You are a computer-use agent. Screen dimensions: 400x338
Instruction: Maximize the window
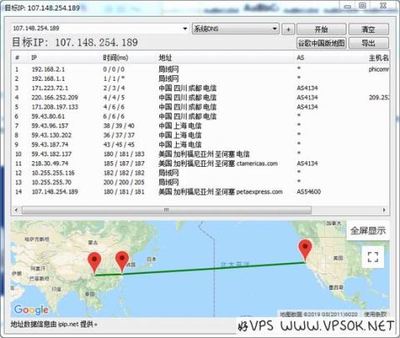pos(362,6)
